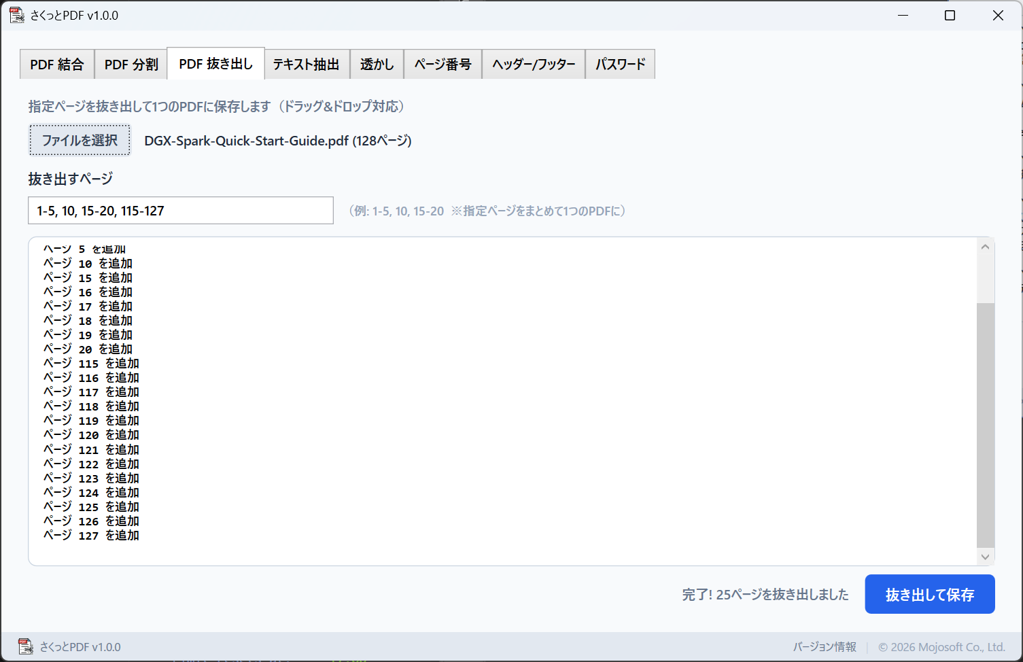The height and width of the screenshot is (662, 1023).
Task: Click the さくっとPDF app icon in title bar
Action: pos(17,15)
